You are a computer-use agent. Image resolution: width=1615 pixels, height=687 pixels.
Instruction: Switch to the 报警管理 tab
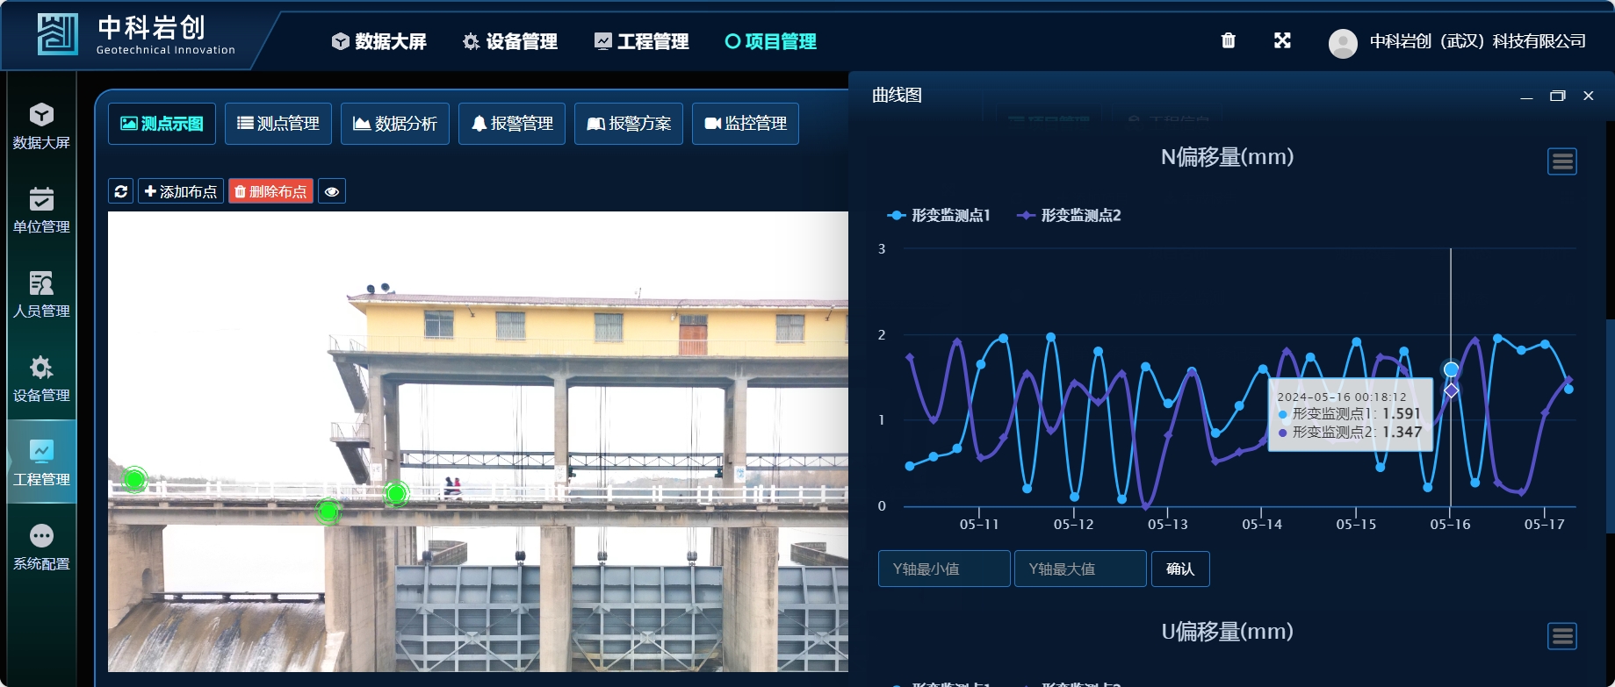pyautogui.click(x=512, y=124)
